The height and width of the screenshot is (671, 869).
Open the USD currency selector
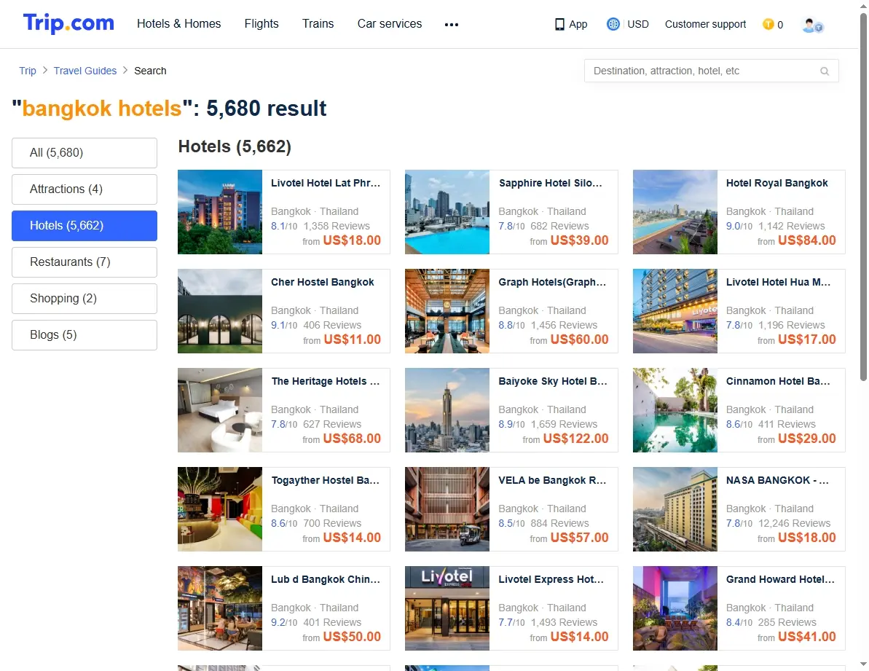coord(638,24)
